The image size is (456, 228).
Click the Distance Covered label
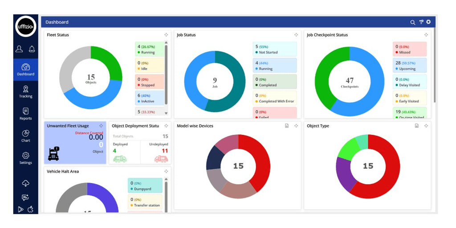pos(89,133)
